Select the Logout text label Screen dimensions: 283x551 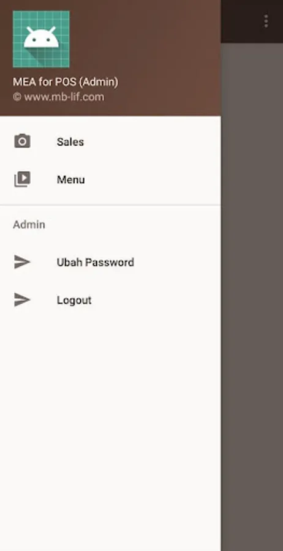coord(74,300)
